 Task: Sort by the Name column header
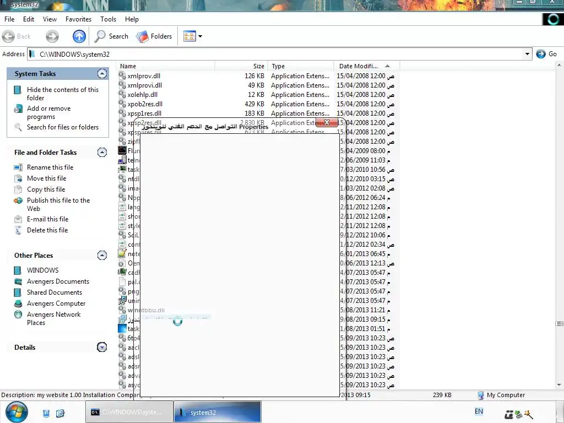166,66
